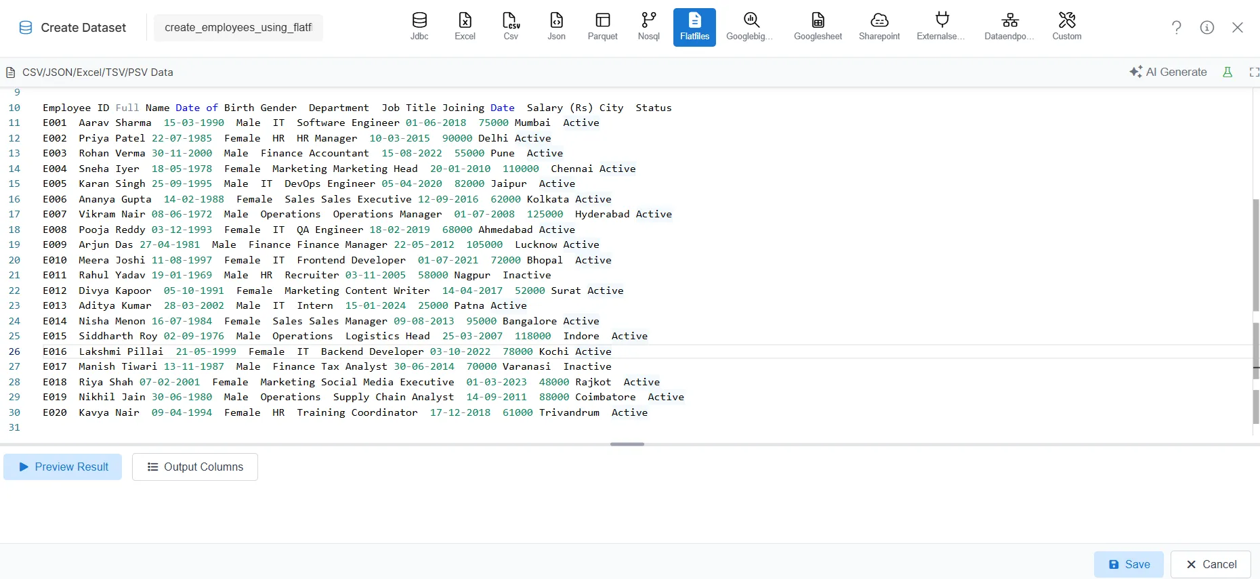This screenshot has height=579, width=1260.
Task: Edit the dataset name field
Action: 238,28
